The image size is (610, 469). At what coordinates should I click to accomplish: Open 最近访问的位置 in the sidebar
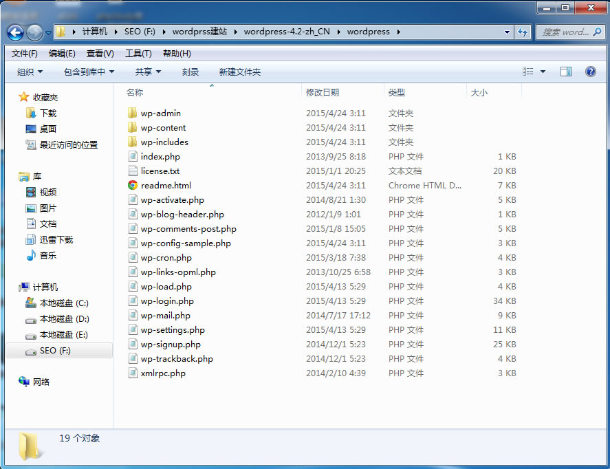point(69,144)
